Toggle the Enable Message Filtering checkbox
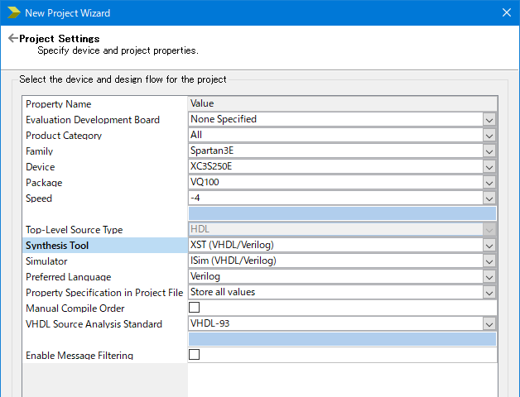520x397 pixels. point(195,355)
